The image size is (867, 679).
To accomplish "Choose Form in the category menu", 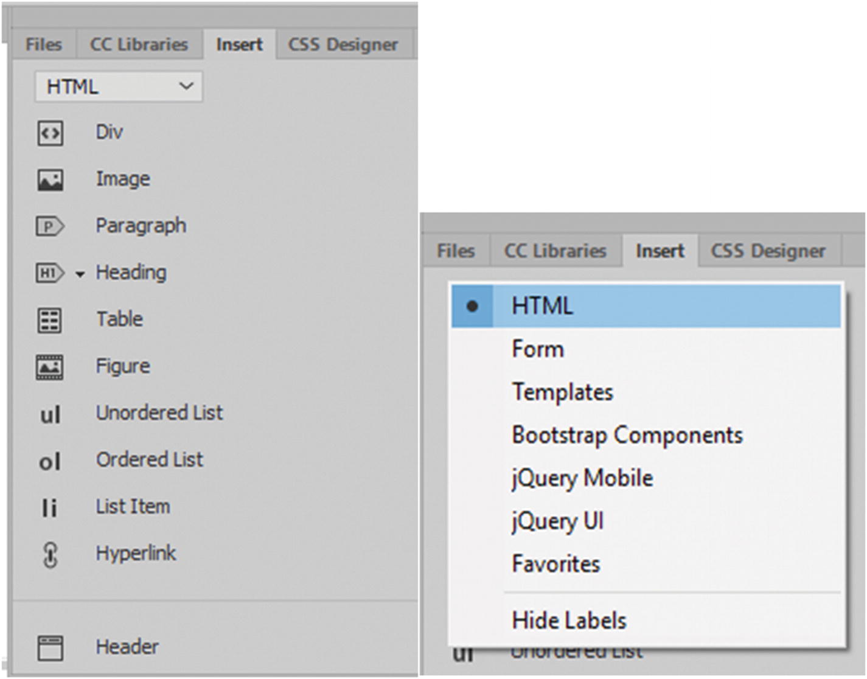I will (538, 349).
